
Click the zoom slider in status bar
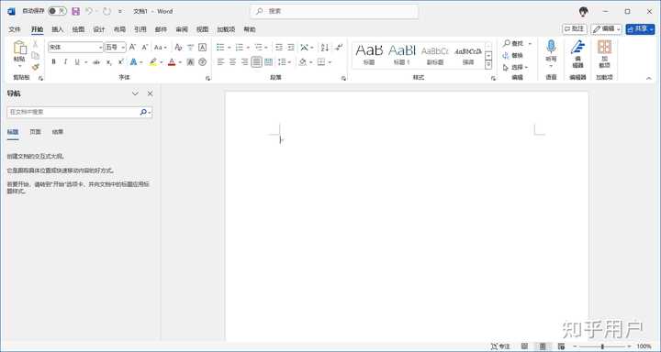pyautogui.click(x=602, y=346)
